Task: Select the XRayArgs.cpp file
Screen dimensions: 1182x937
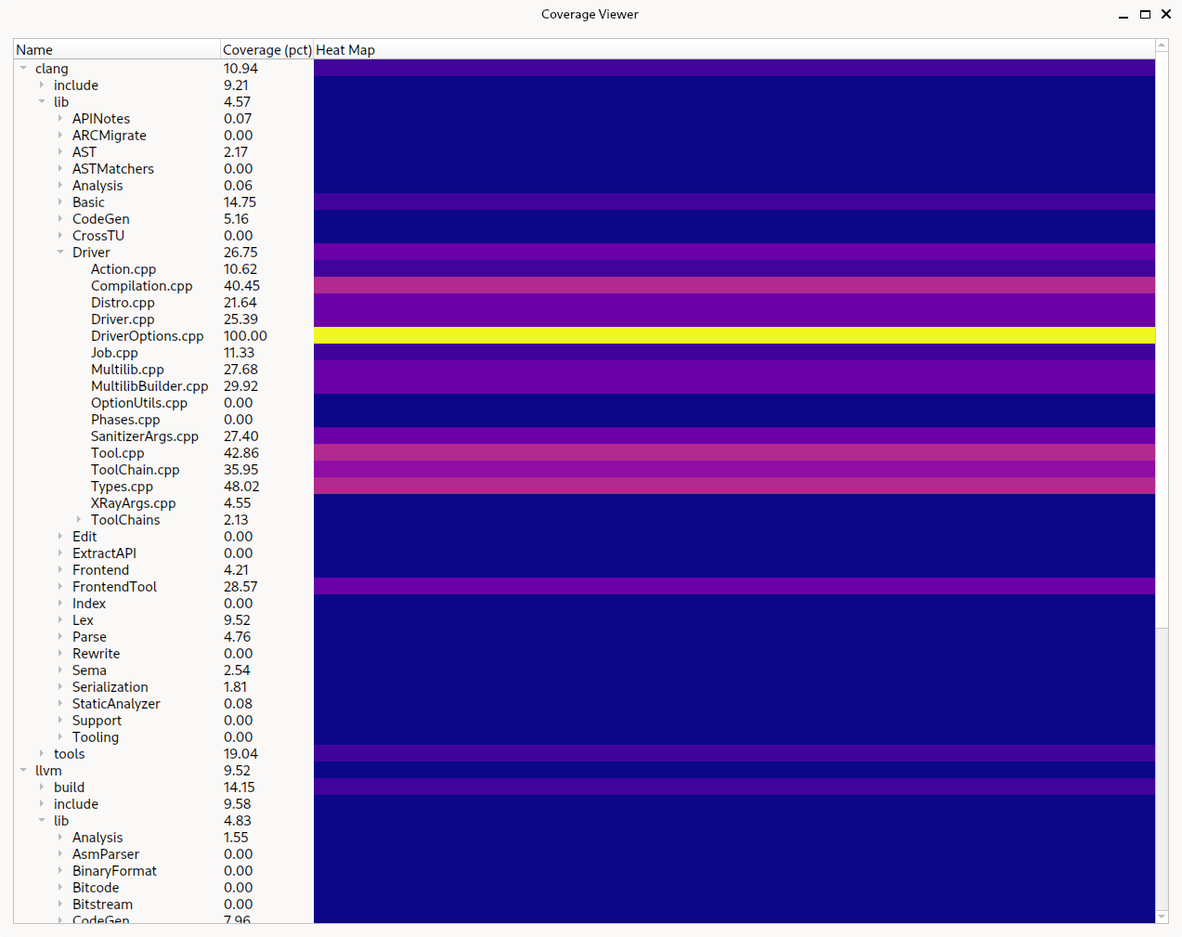Action: pos(133,502)
